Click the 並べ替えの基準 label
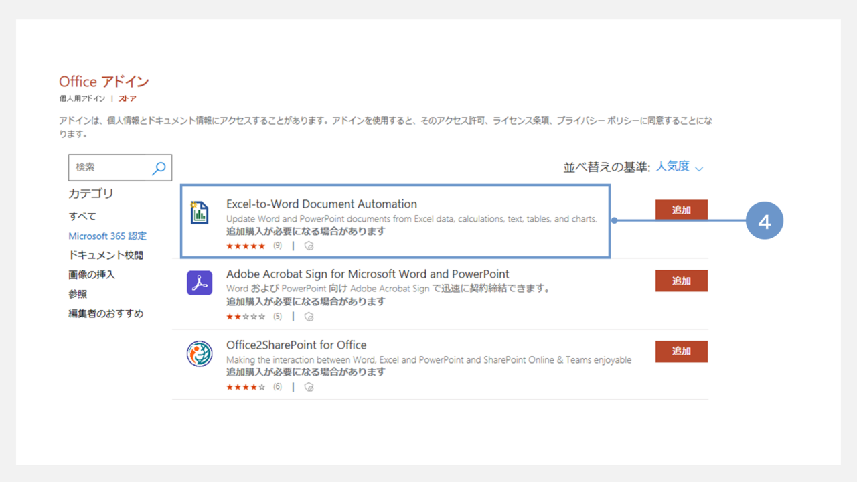Screen dimensions: 857x482 pyautogui.click(x=607, y=167)
